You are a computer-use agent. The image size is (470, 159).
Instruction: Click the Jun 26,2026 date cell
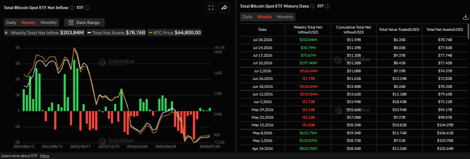pyautogui.click(x=263, y=78)
